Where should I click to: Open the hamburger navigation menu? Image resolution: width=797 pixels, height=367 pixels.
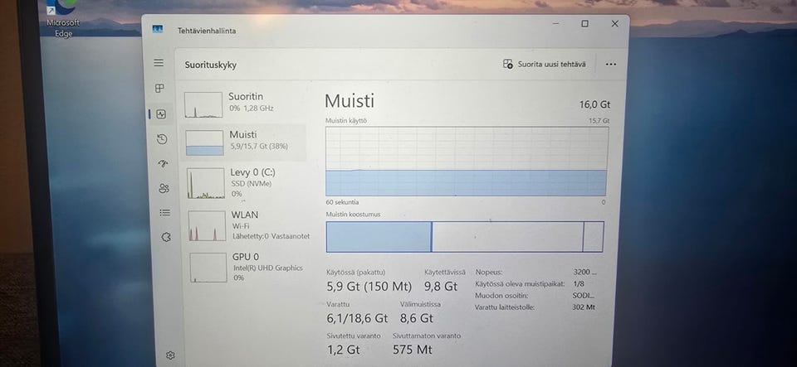pos(159,63)
